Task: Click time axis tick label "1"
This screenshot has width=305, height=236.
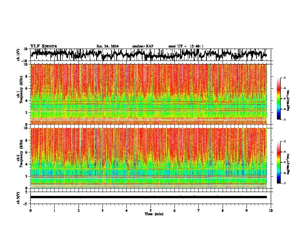Action: coord(54,211)
